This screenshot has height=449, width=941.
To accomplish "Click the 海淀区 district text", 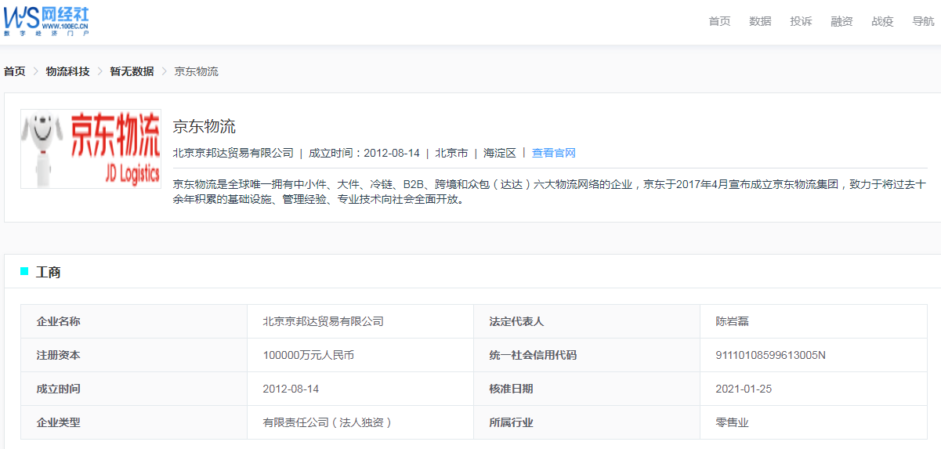I will pyautogui.click(x=500, y=153).
